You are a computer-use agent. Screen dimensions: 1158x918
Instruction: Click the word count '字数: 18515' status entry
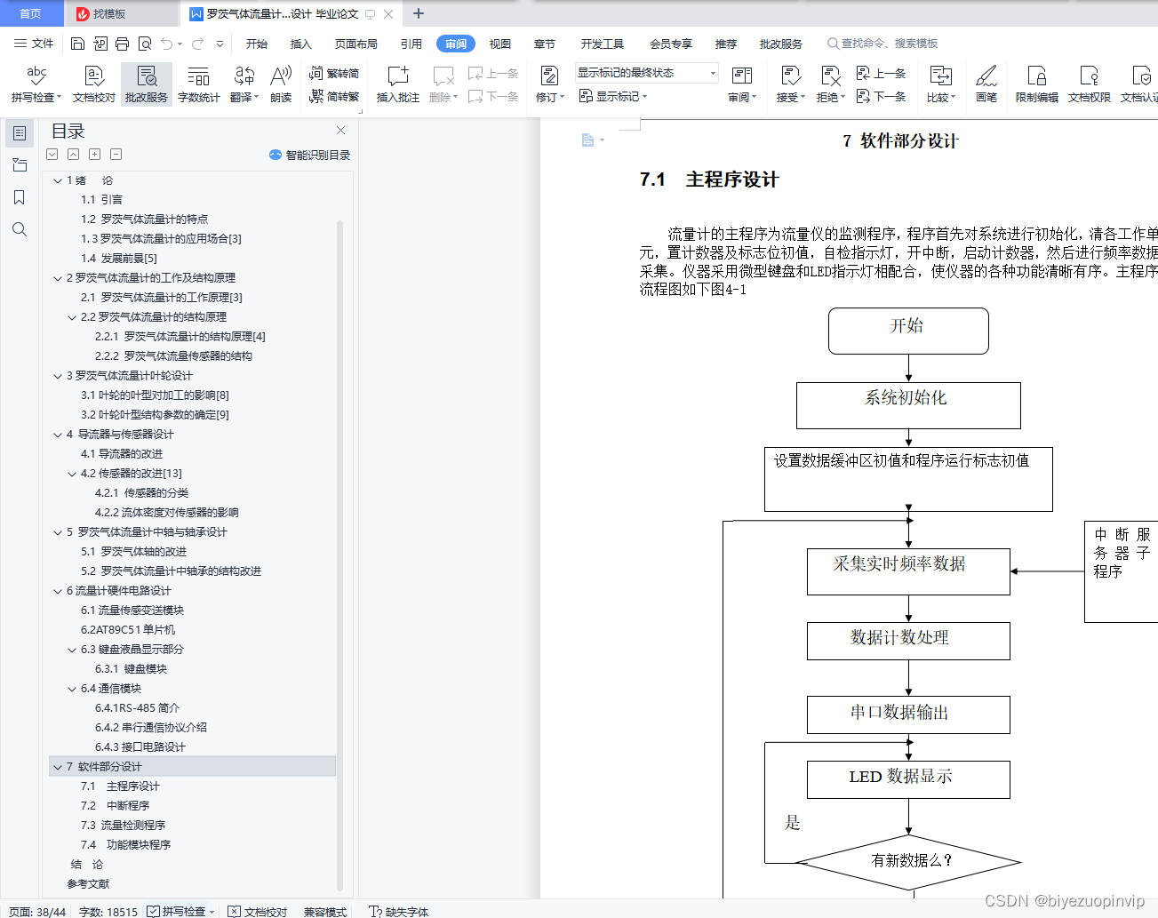(108, 912)
